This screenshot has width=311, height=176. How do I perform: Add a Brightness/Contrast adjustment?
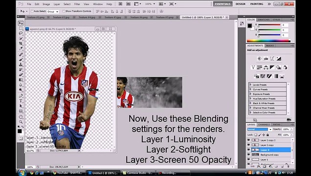click(x=260, y=59)
